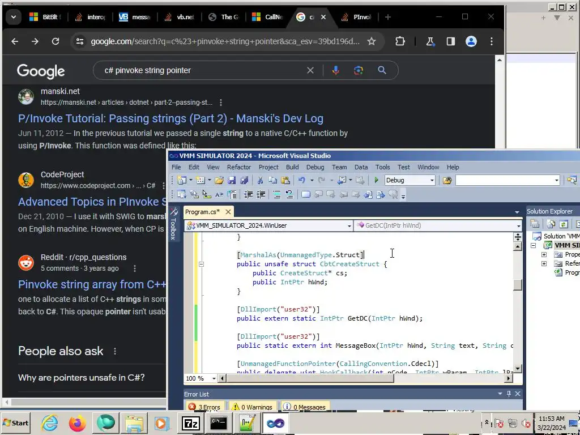This screenshot has width=580, height=435.
Task: Bookmark this page with the star icon
Action: point(372,41)
